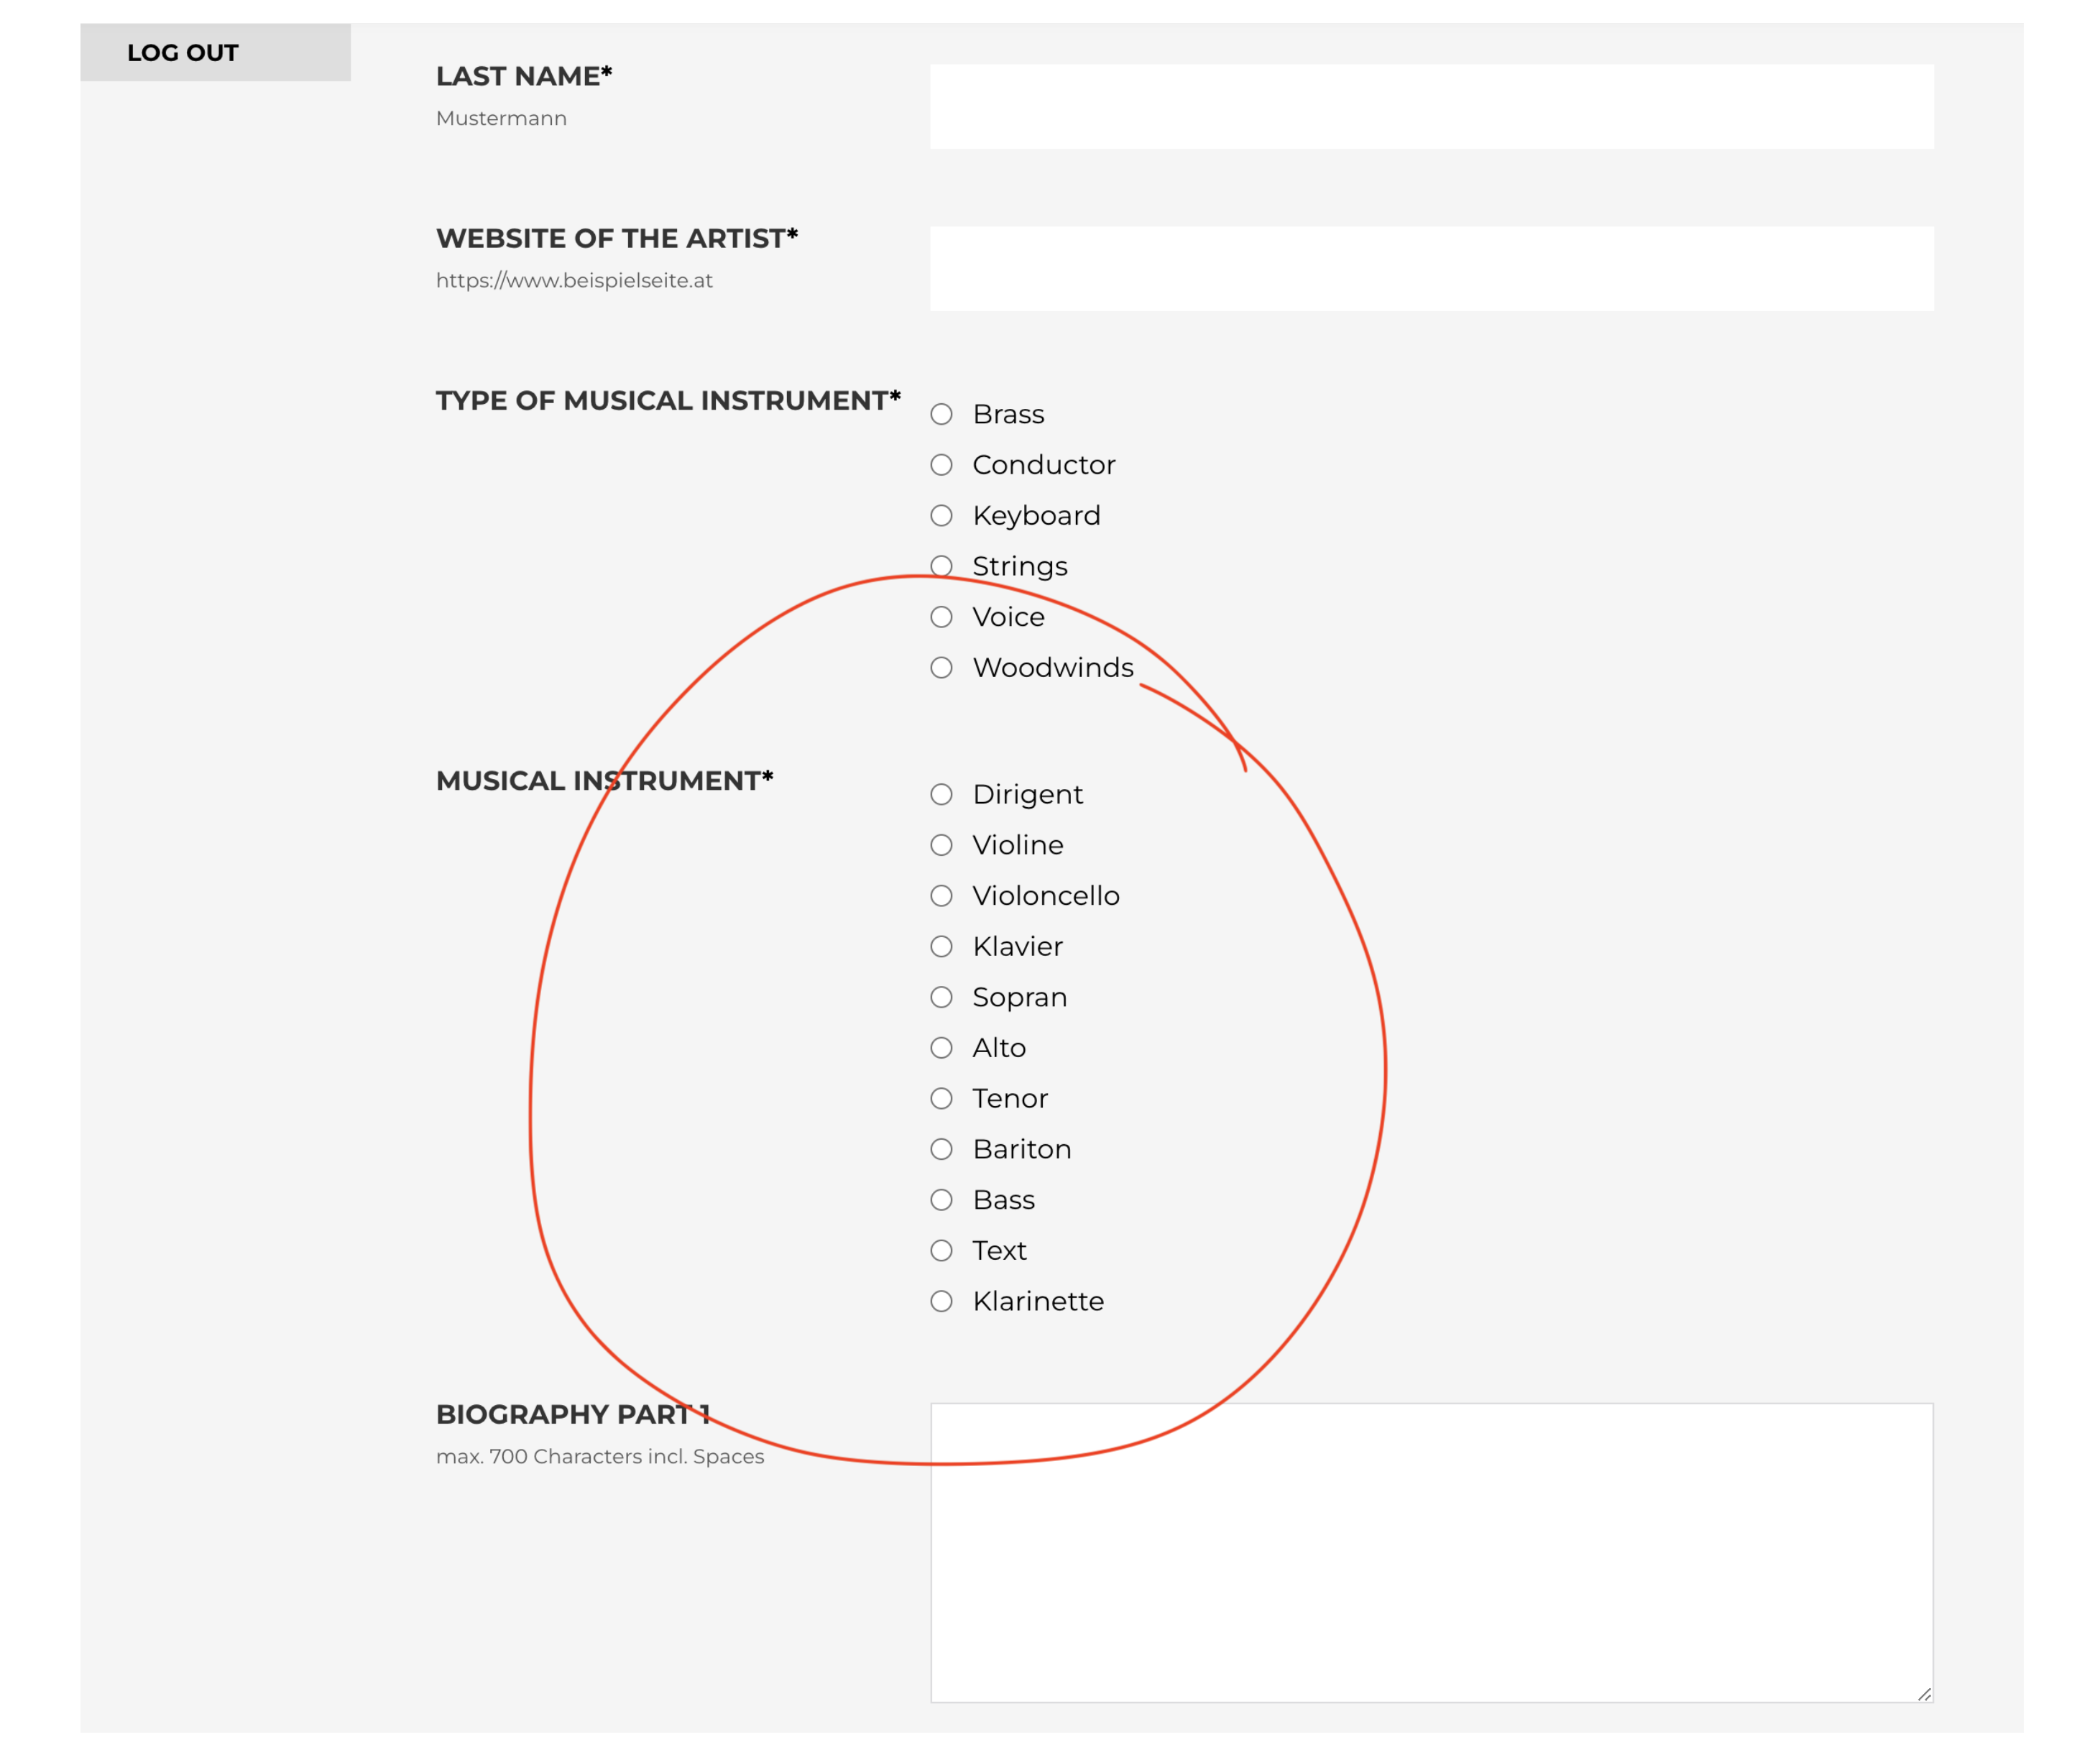Screen dimensions: 2100x1755
Task: Select the Tenor radio button
Action: point(941,1098)
